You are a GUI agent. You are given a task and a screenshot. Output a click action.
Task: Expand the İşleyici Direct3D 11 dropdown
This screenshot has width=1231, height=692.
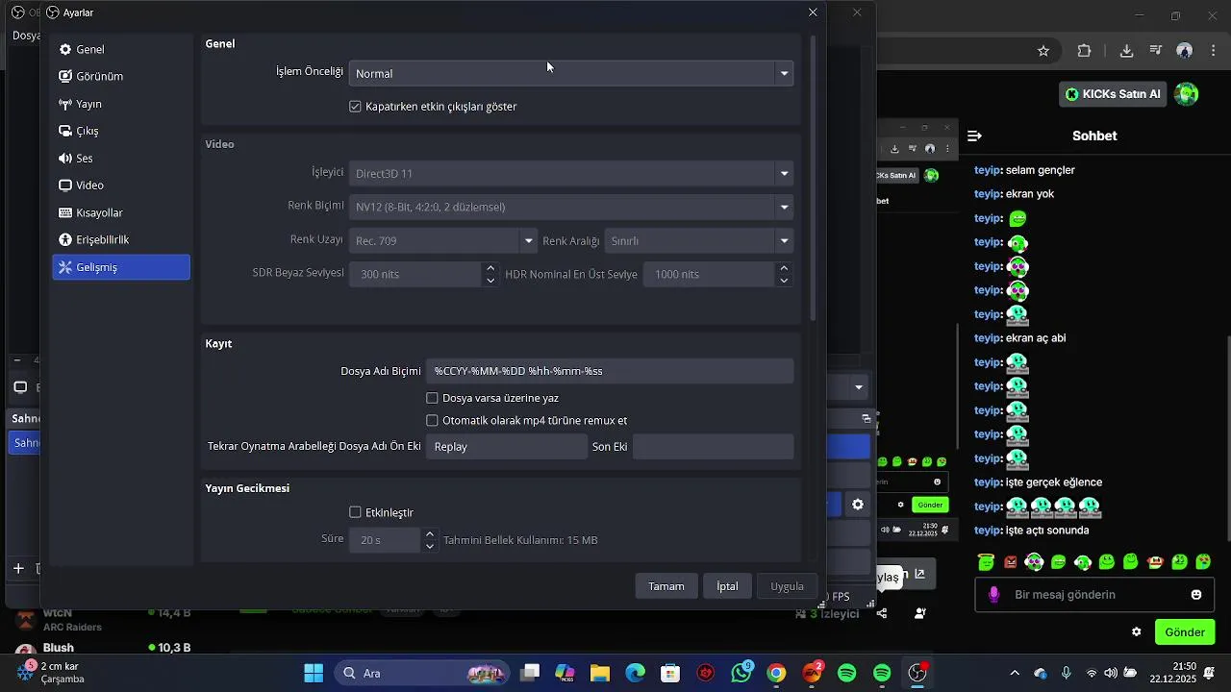(571, 173)
